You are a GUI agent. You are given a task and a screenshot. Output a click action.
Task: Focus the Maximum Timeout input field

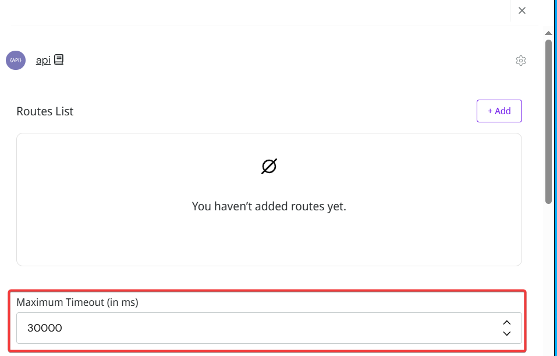256,328
